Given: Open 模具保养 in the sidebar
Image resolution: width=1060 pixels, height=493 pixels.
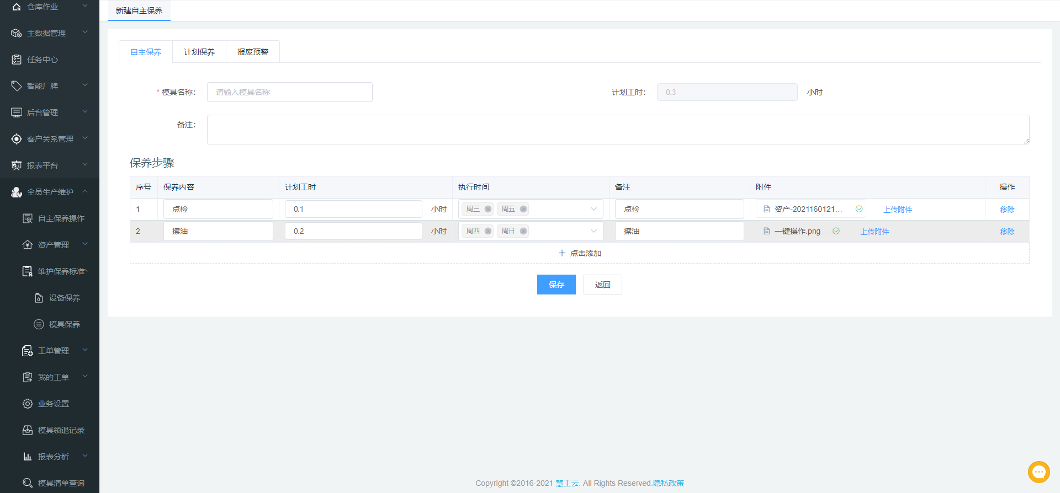Looking at the screenshot, I should (x=64, y=324).
